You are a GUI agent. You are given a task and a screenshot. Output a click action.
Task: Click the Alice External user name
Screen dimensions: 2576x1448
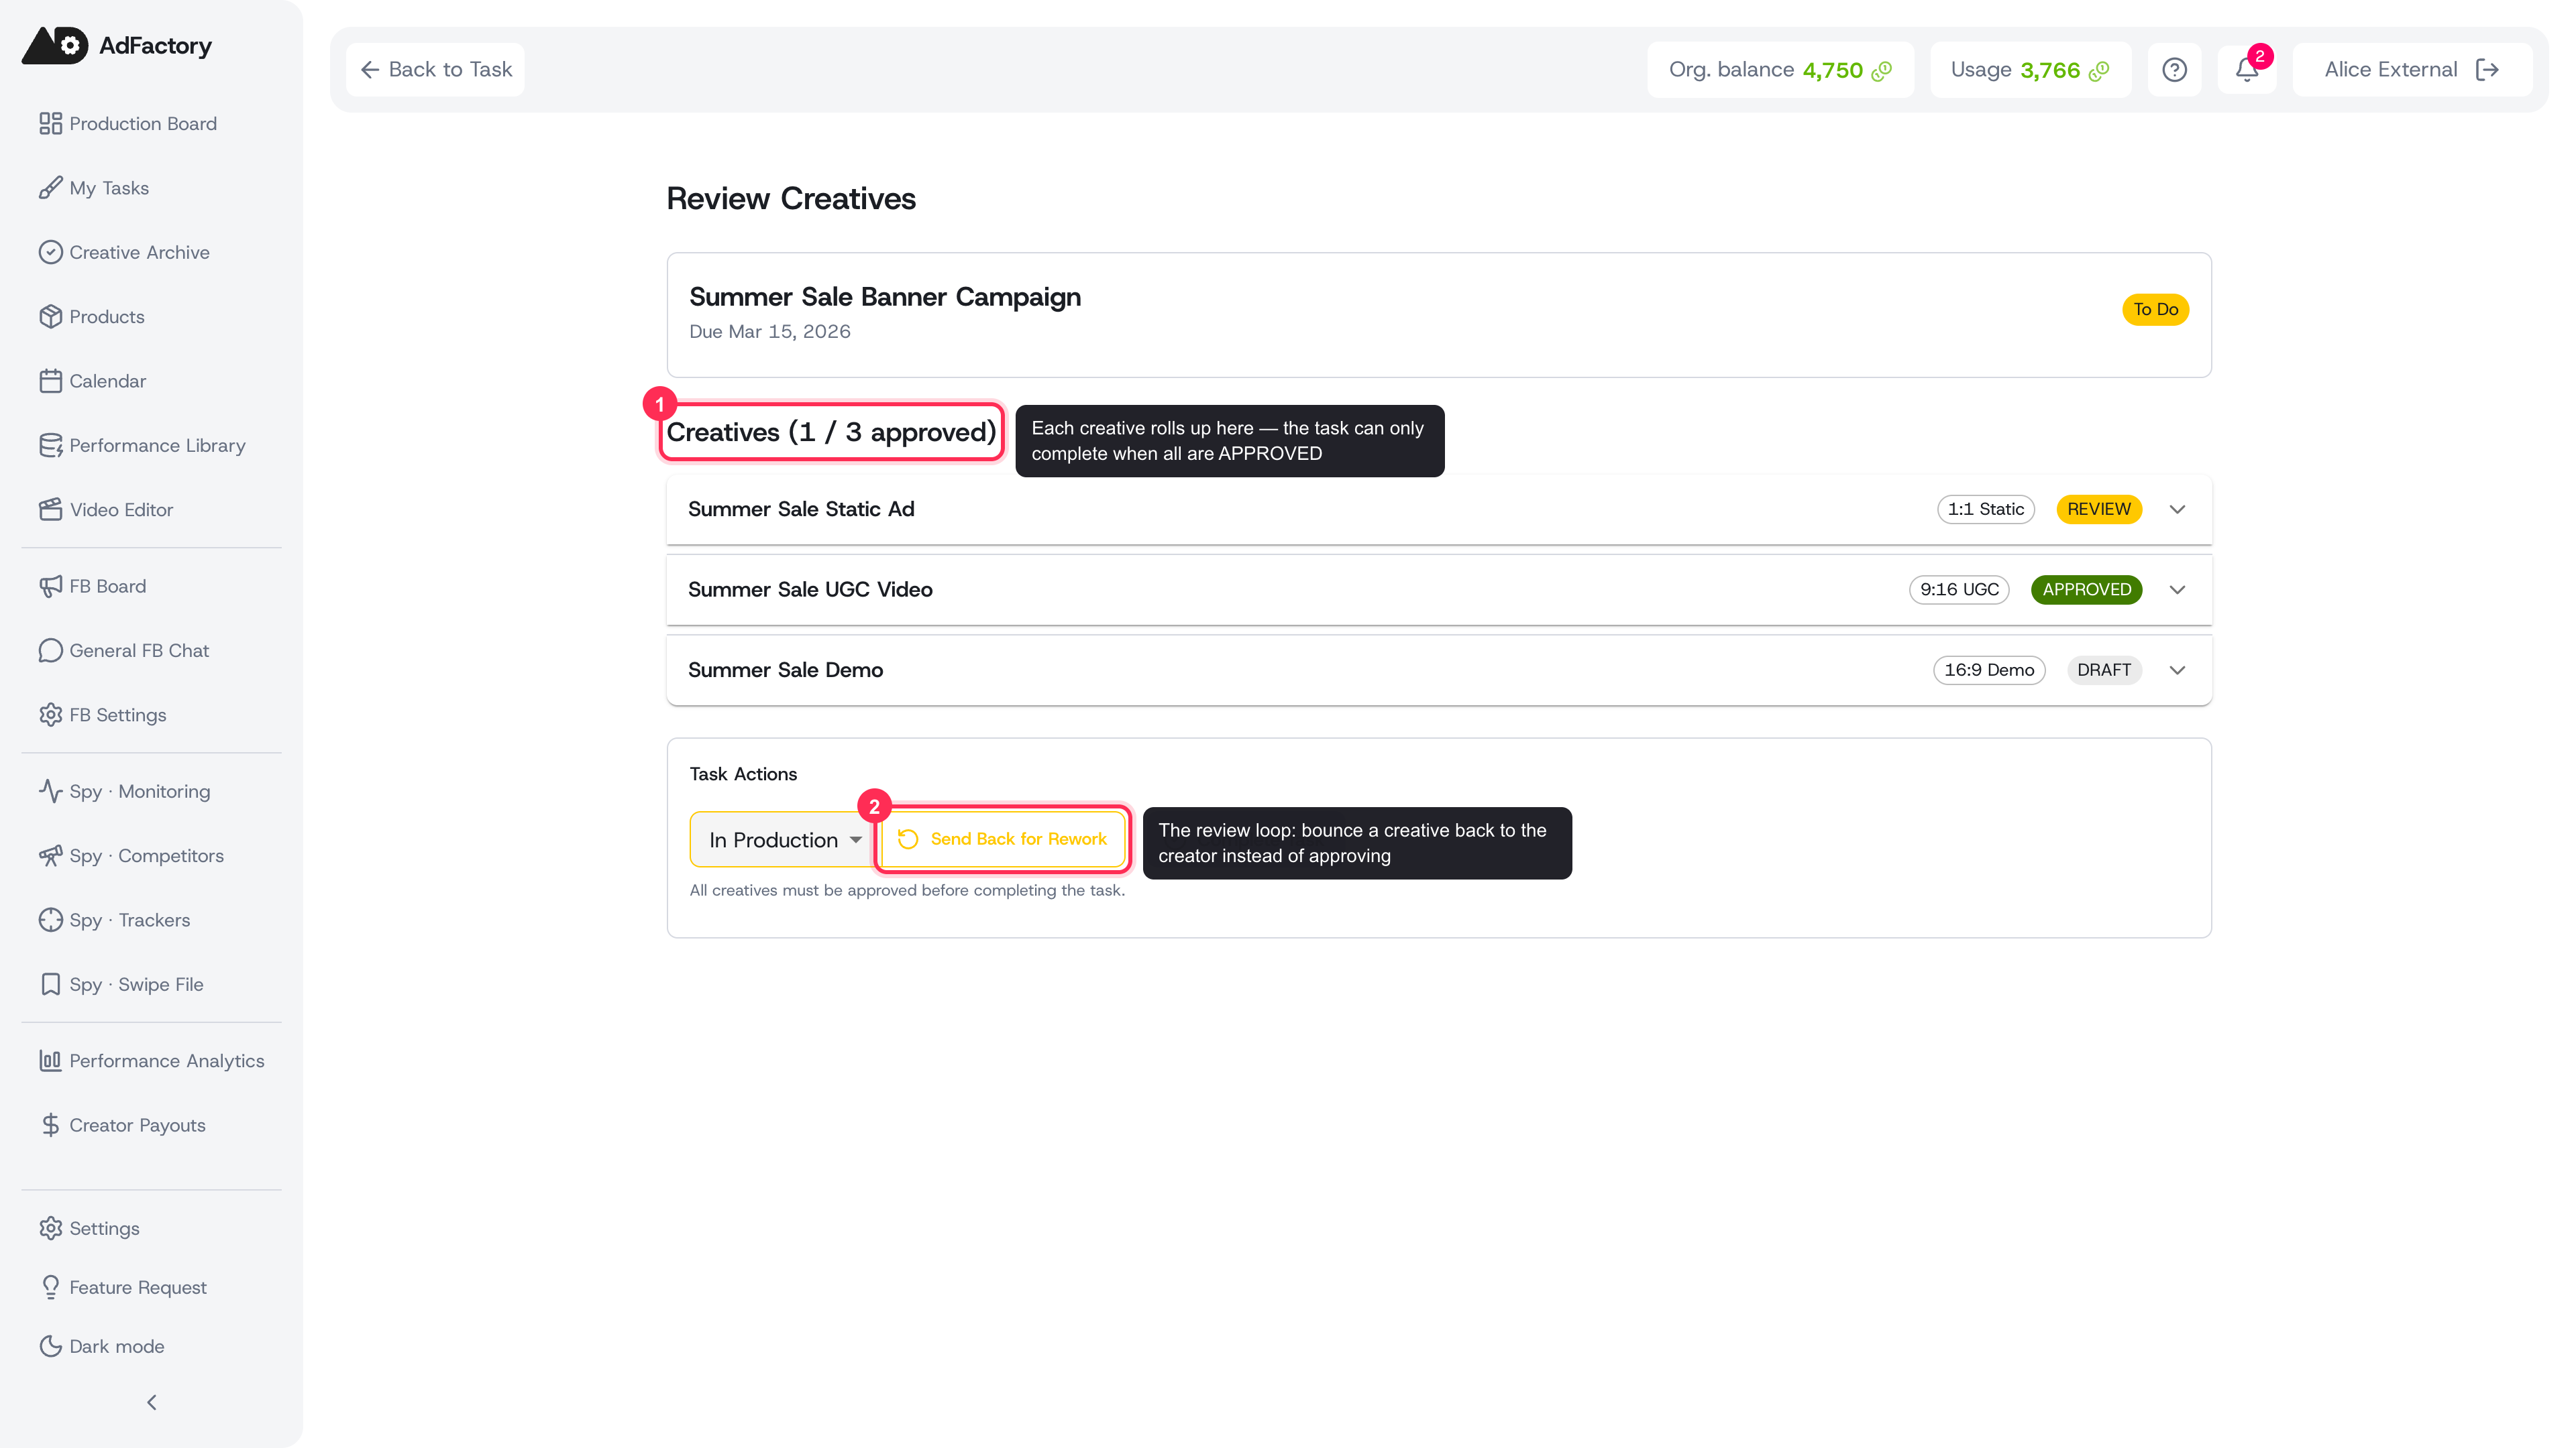click(x=2390, y=70)
